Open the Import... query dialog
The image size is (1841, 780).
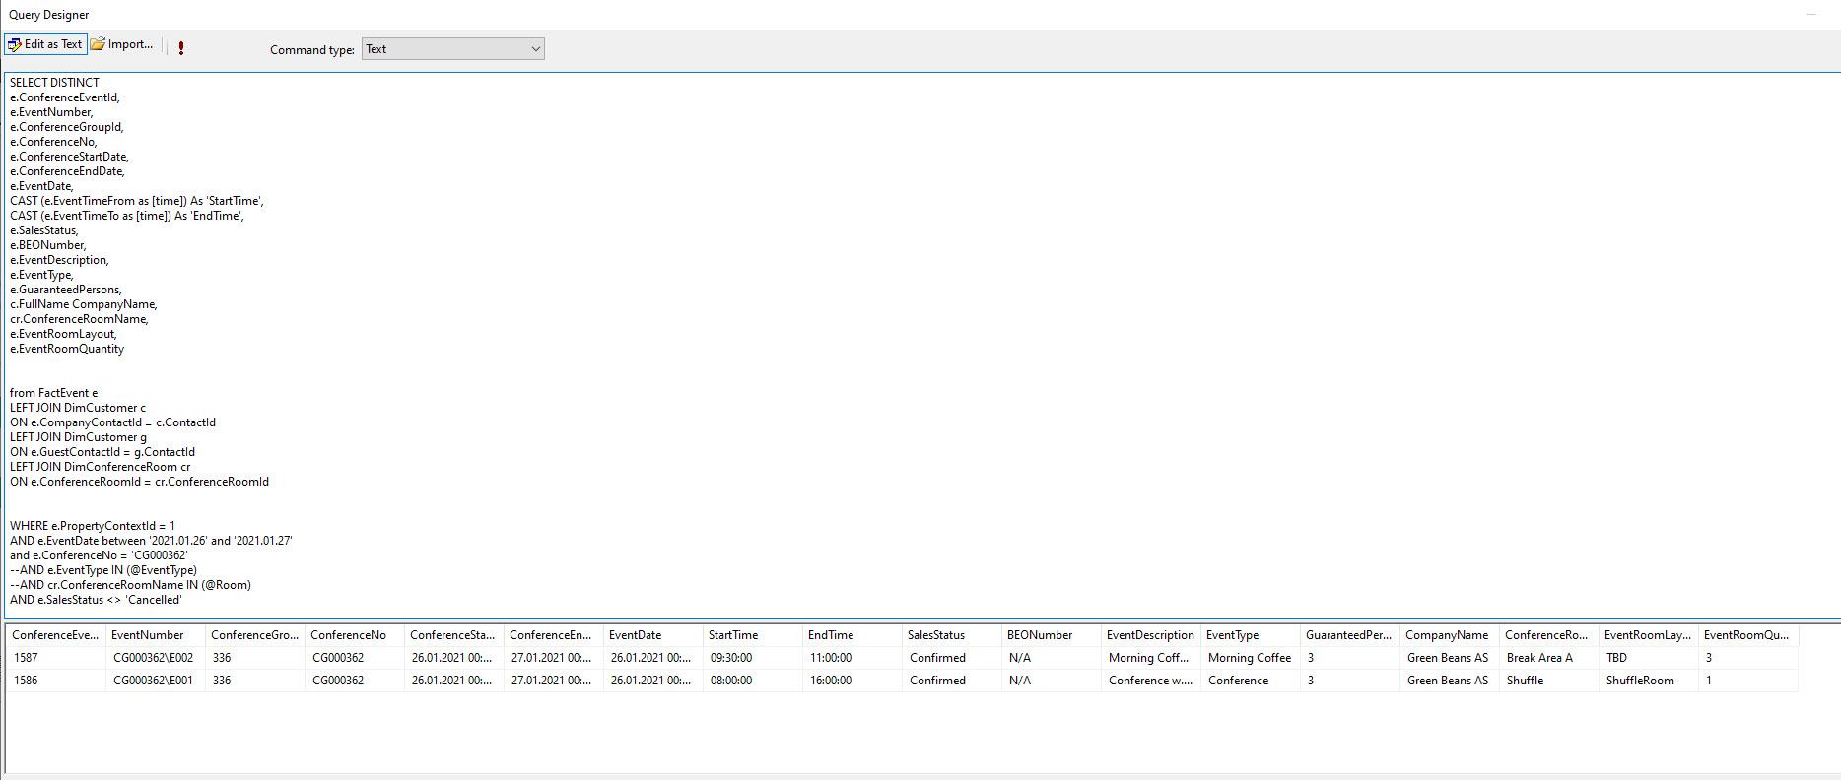(121, 44)
